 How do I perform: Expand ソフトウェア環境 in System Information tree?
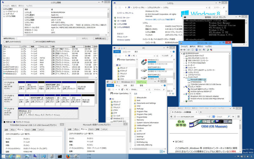coord(4,16)
